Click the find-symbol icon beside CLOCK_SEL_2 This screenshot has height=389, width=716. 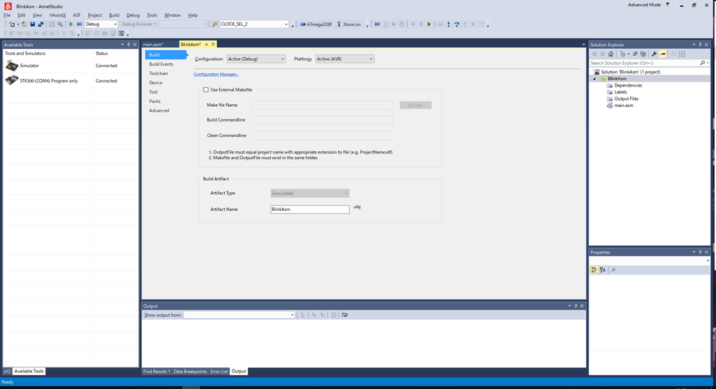pyautogui.click(x=215, y=24)
